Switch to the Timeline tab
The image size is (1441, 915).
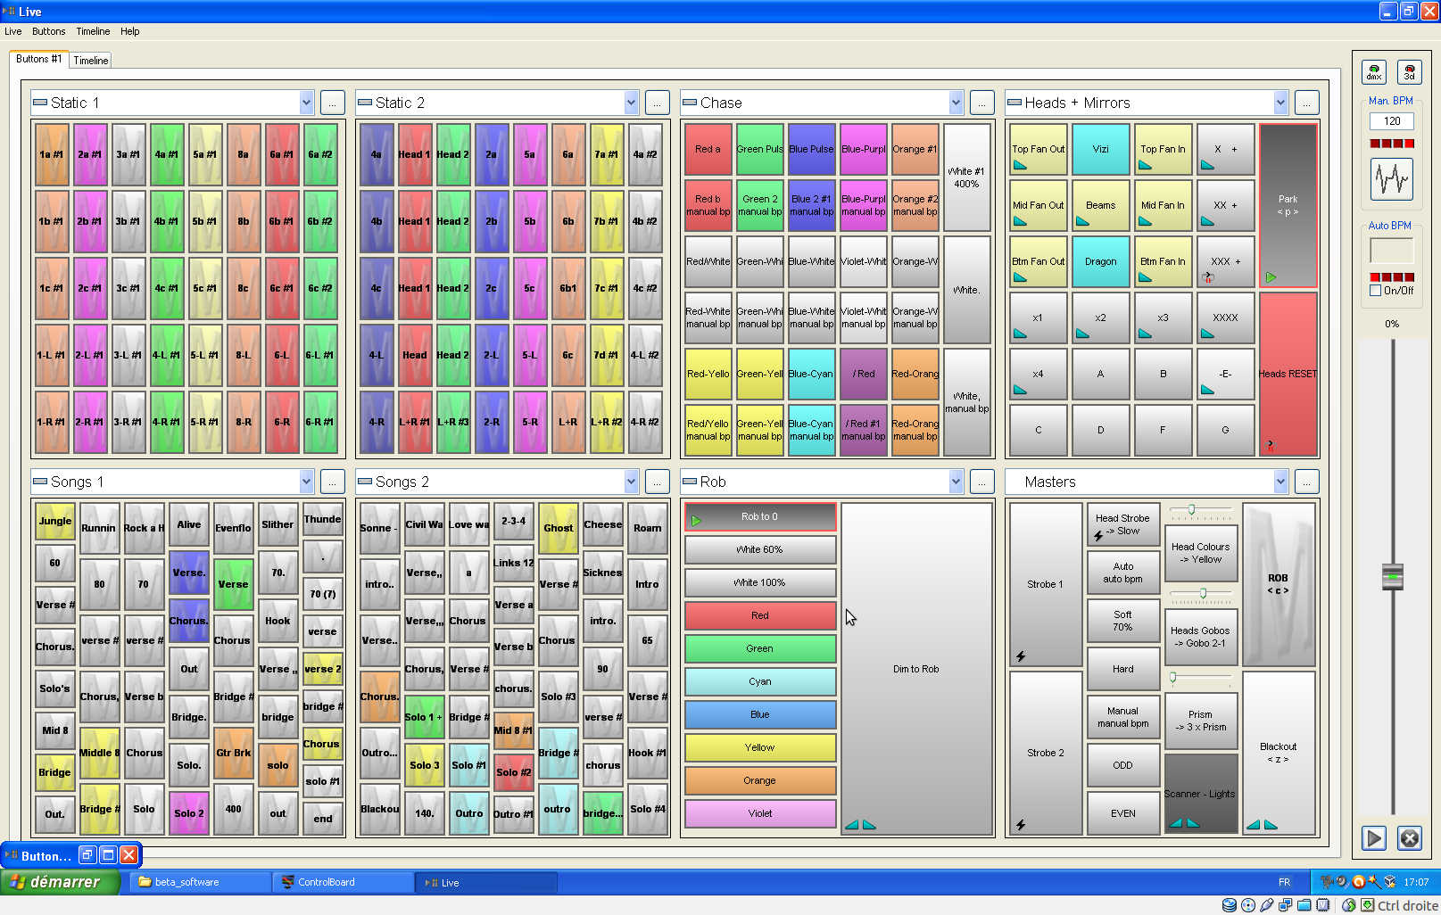(x=91, y=61)
